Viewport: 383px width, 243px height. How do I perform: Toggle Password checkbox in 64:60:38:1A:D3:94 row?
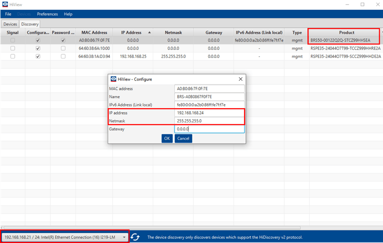coord(63,56)
